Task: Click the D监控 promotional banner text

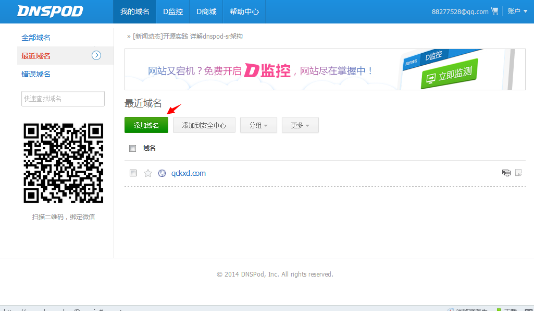Action: pyautogui.click(x=260, y=70)
